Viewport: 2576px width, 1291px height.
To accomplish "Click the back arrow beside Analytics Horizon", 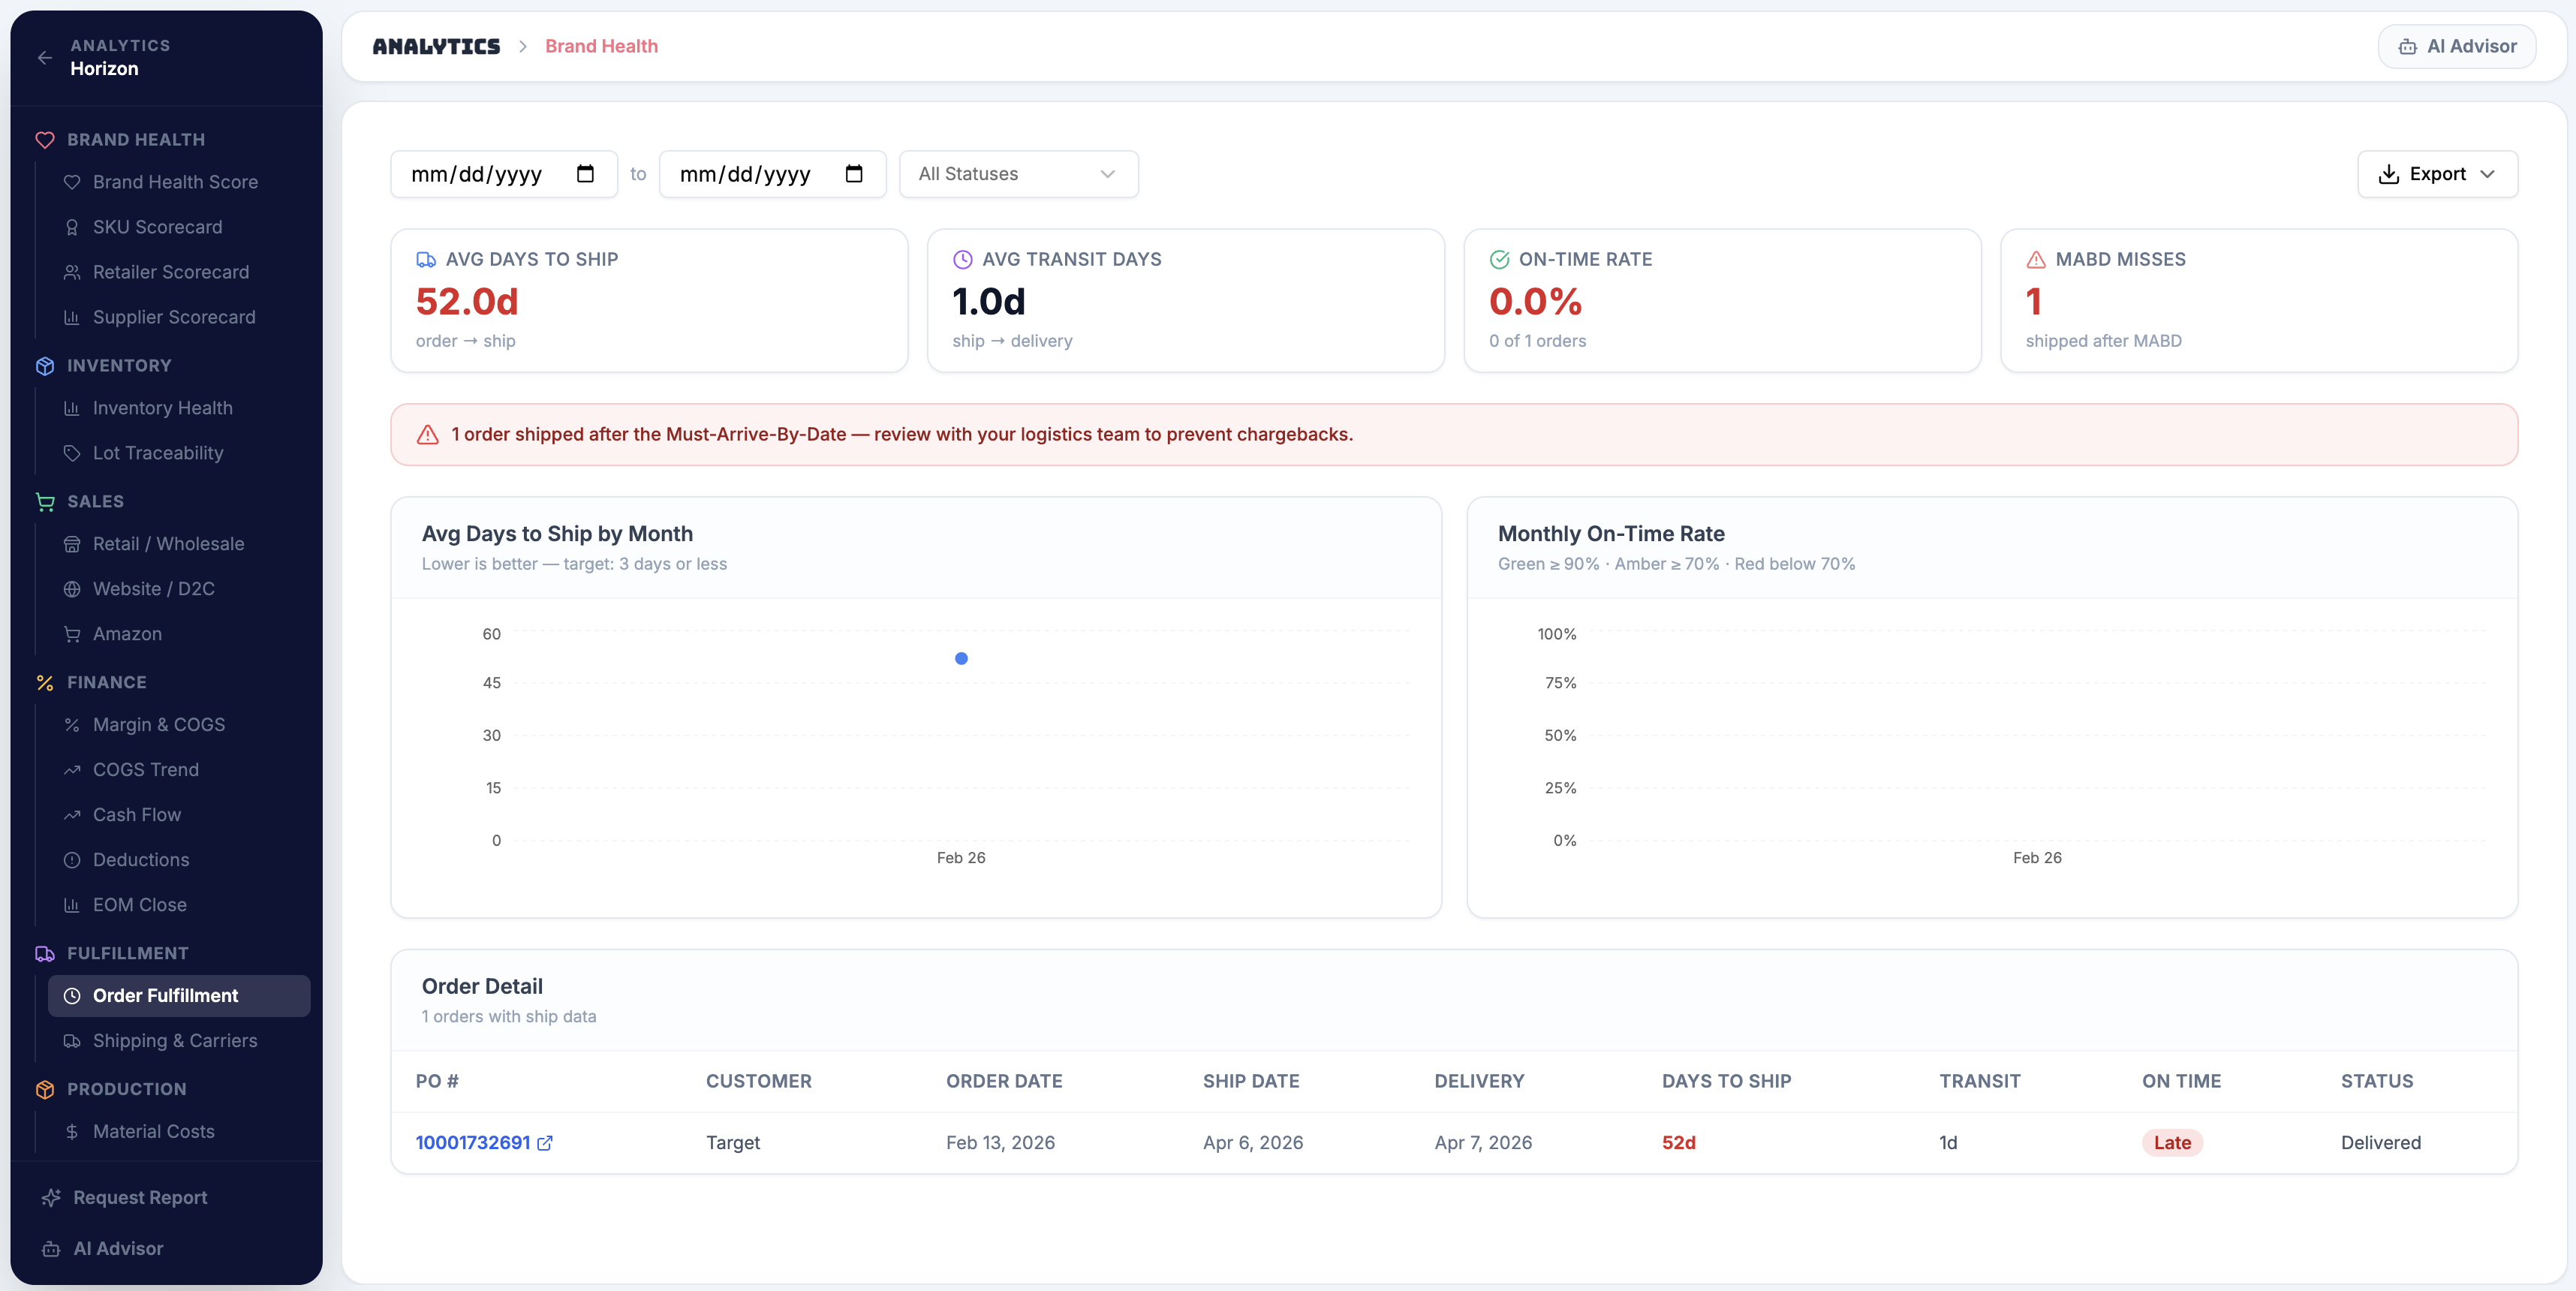I will (45, 58).
